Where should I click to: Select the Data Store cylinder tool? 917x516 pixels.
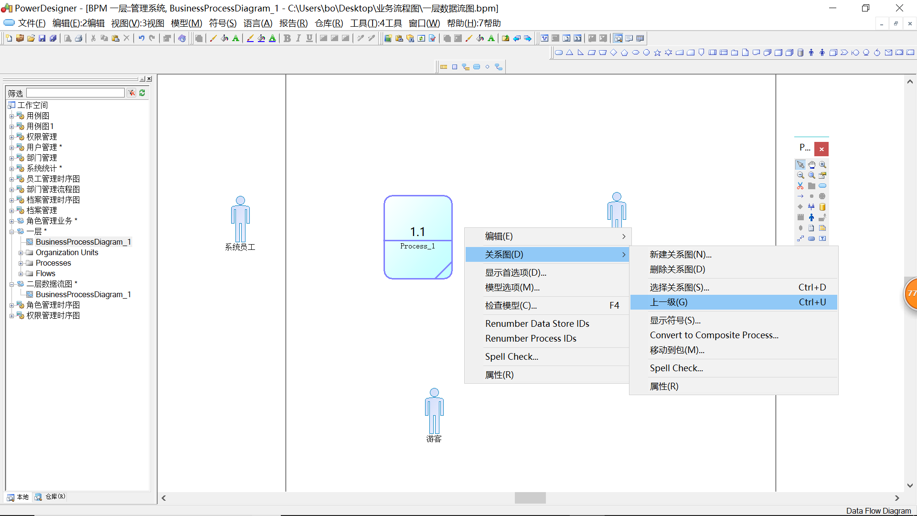823,207
